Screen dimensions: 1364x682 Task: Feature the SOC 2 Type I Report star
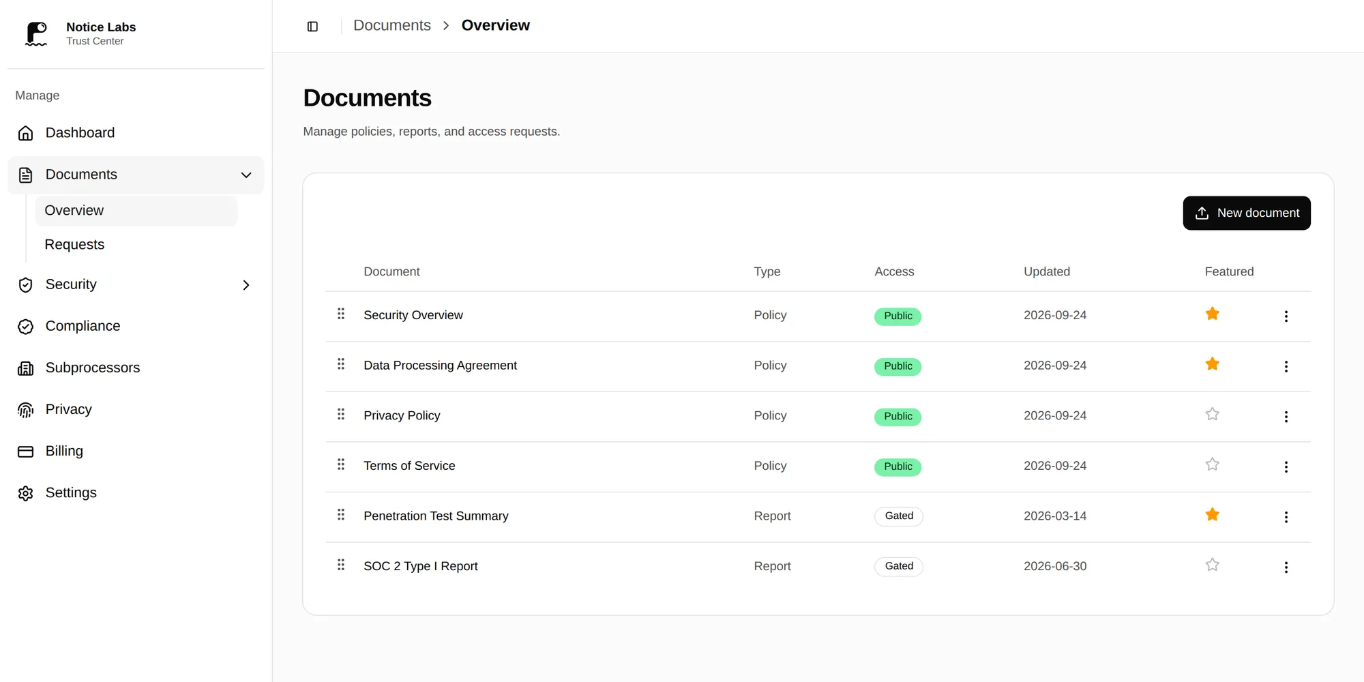(x=1212, y=565)
